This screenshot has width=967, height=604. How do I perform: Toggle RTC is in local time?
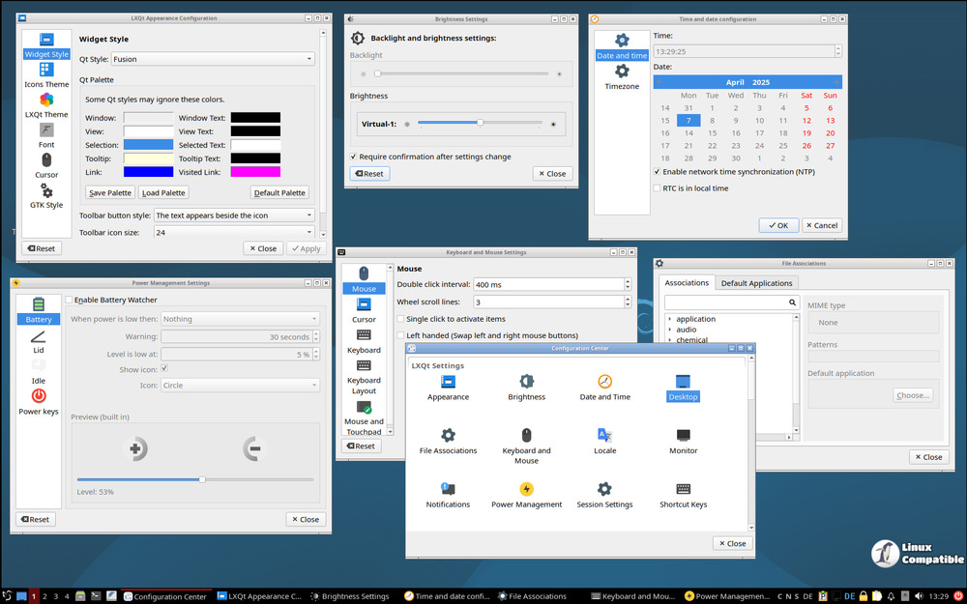(x=658, y=188)
